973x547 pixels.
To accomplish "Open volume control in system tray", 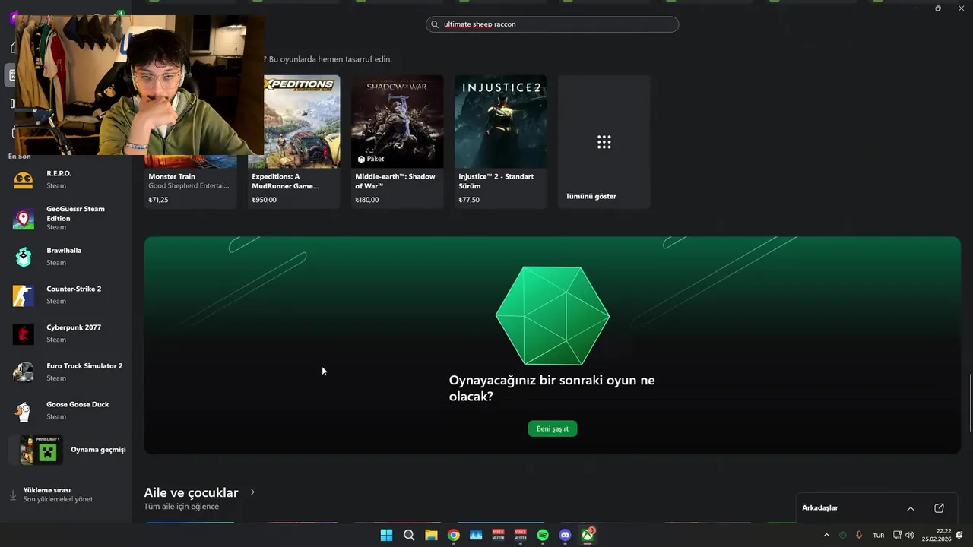I will pyautogui.click(x=910, y=536).
